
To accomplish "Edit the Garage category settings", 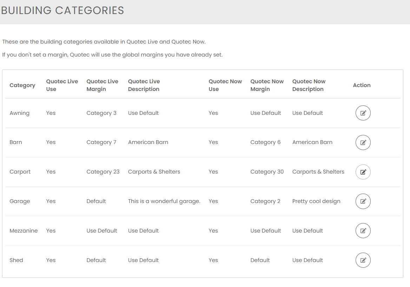I will (363, 201).
